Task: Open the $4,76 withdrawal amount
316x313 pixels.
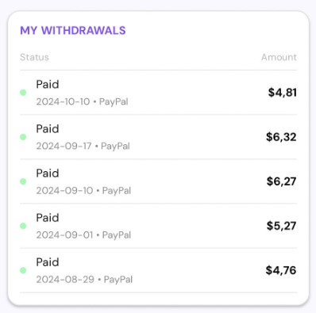Action: (x=281, y=270)
